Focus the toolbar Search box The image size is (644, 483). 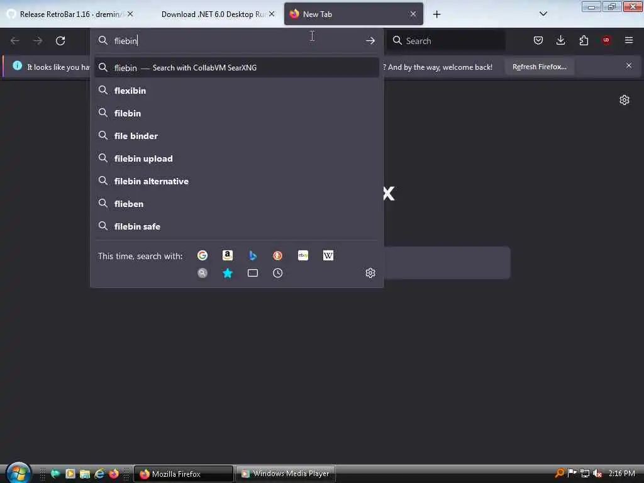coord(446,41)
